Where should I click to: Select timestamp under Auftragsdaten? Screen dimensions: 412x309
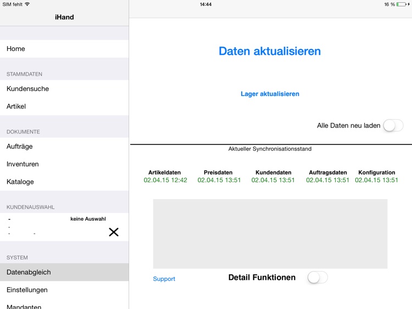tap(327, 180)
